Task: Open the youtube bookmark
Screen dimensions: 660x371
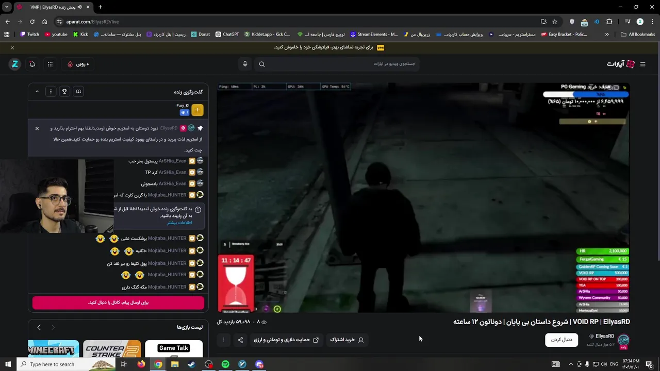Action: coord(56,34)
